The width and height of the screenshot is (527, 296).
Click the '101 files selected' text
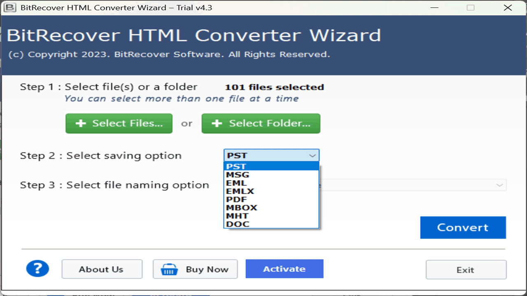[274, 87]
